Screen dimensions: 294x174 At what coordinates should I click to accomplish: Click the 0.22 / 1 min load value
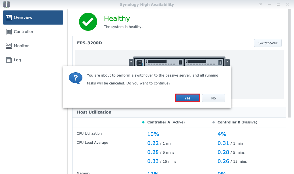(160, 143)
